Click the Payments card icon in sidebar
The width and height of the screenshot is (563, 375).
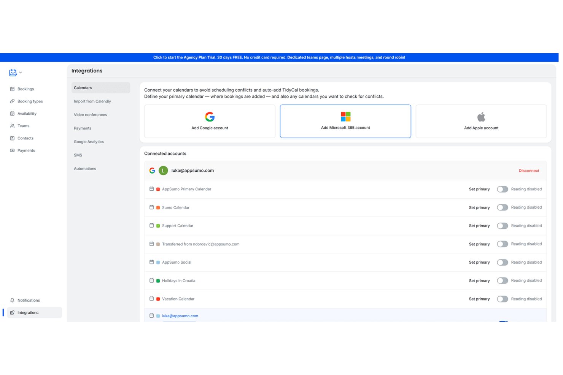[12, 150]
